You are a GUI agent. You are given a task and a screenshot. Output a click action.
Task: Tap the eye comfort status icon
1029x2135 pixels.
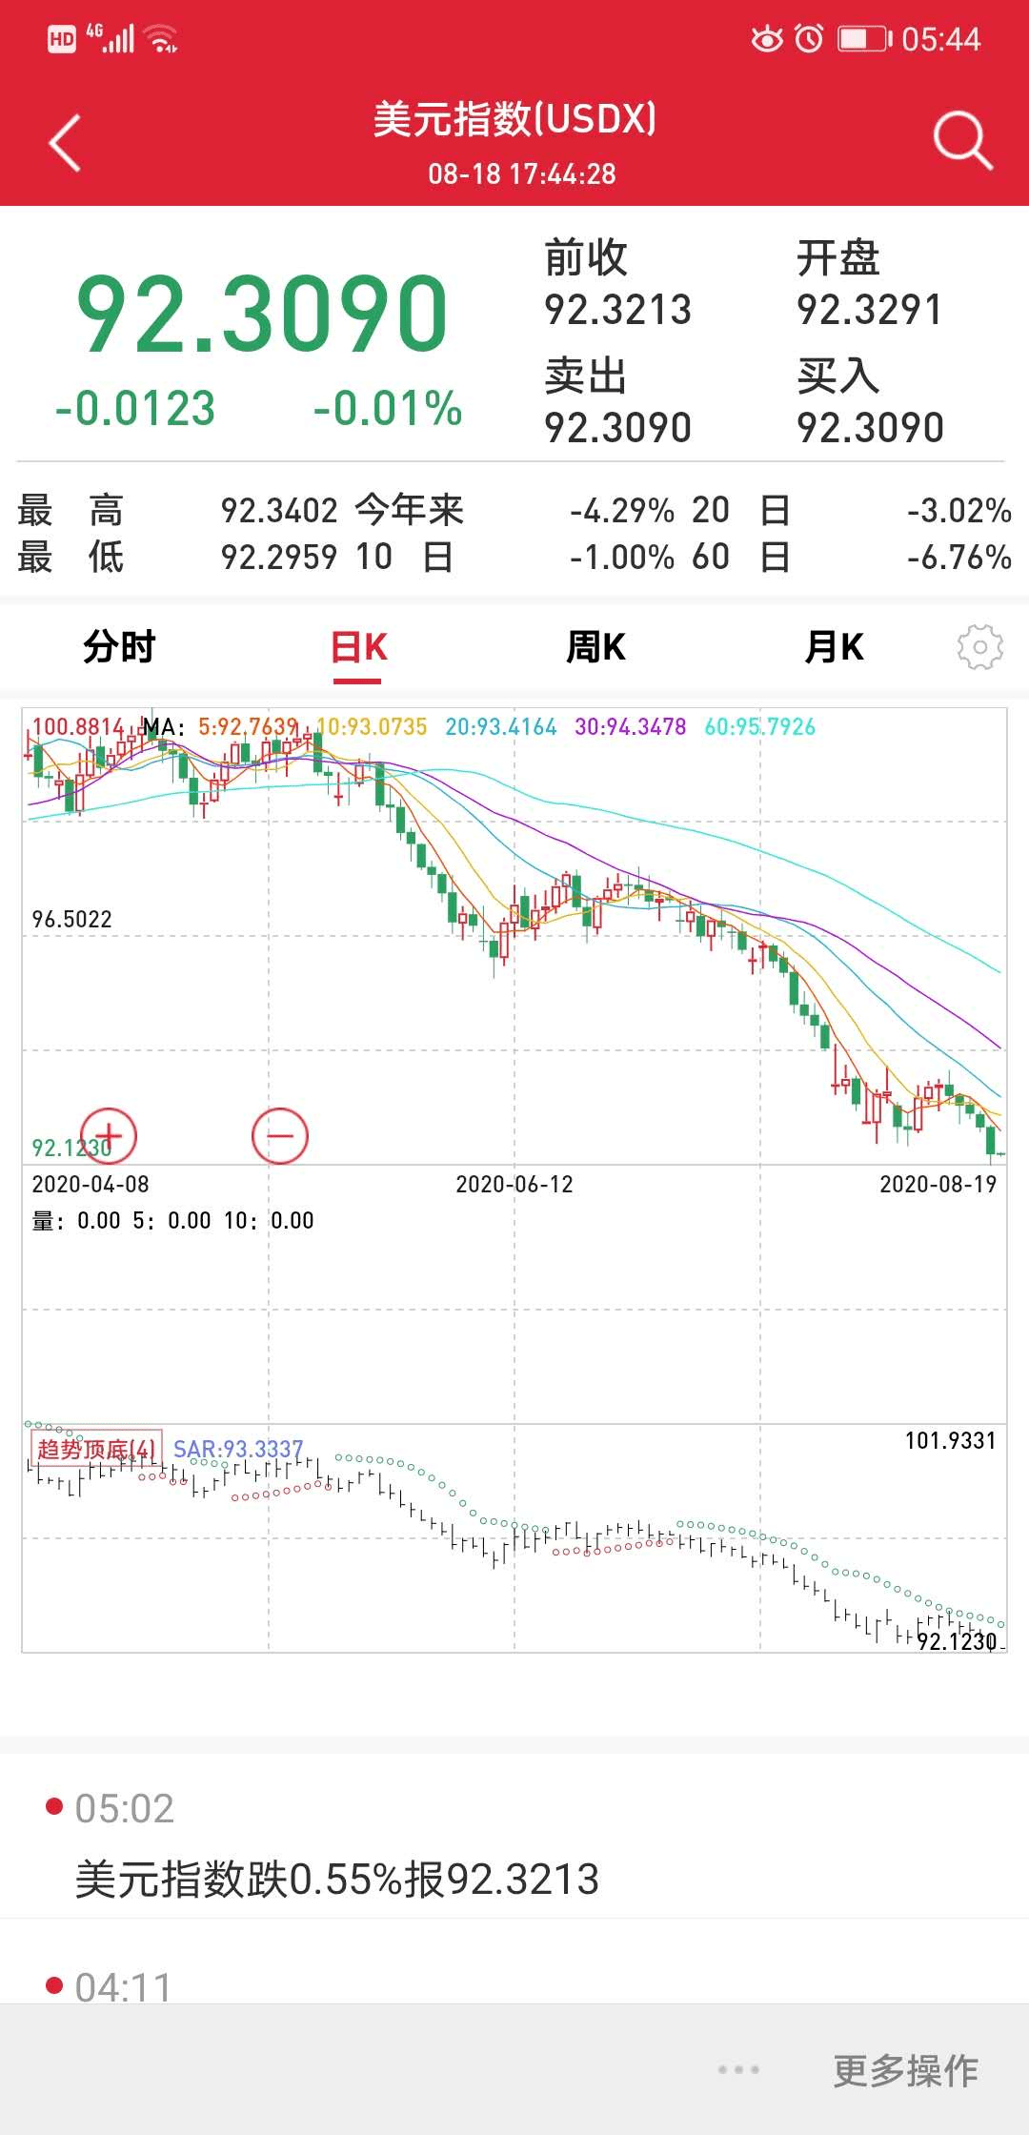767,39
